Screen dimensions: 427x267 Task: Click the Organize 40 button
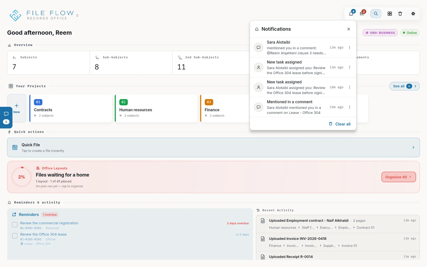(x=399, y=177)
